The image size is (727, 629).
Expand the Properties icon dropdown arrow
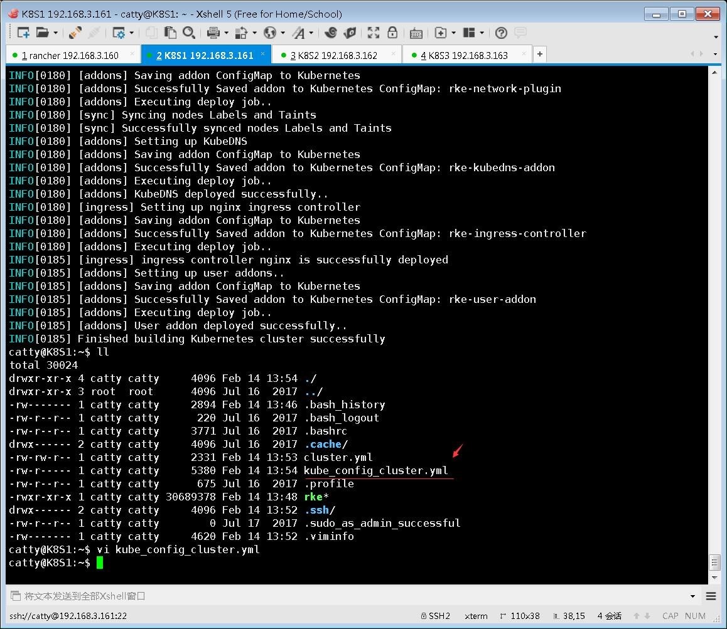[x=132, y=33]
